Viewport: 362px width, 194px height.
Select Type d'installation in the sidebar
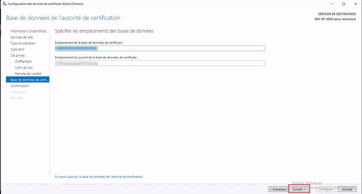click(x=23, y=43)
